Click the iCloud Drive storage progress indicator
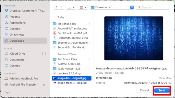Screen dimensions: 175x98 point(44,54)
